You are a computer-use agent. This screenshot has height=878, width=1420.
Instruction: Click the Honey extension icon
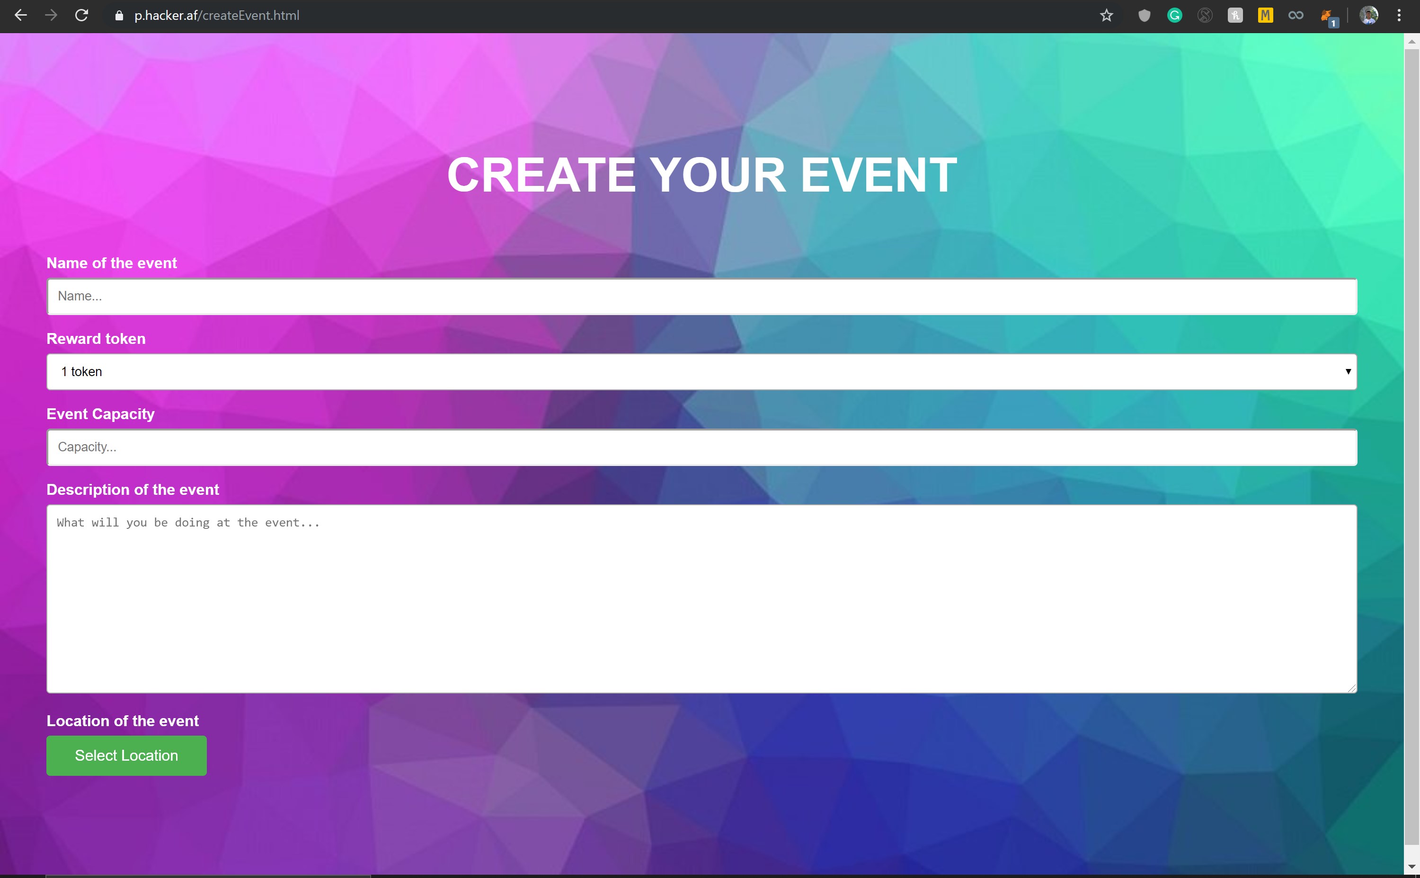click(1234, 16)
